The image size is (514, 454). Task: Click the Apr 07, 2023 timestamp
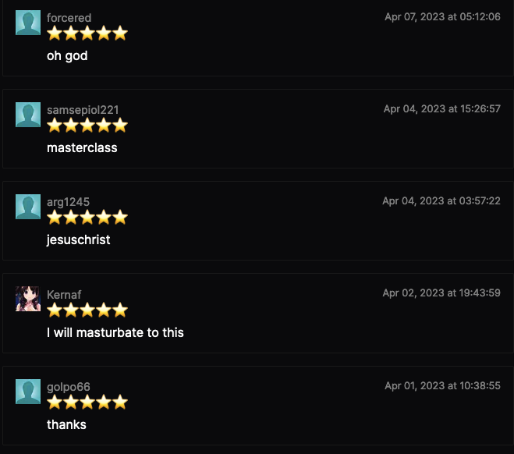point(442,17)
